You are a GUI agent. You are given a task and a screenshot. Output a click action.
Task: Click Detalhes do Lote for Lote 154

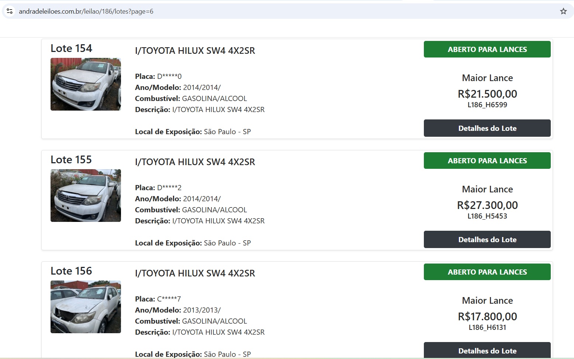tap(487, 128)
